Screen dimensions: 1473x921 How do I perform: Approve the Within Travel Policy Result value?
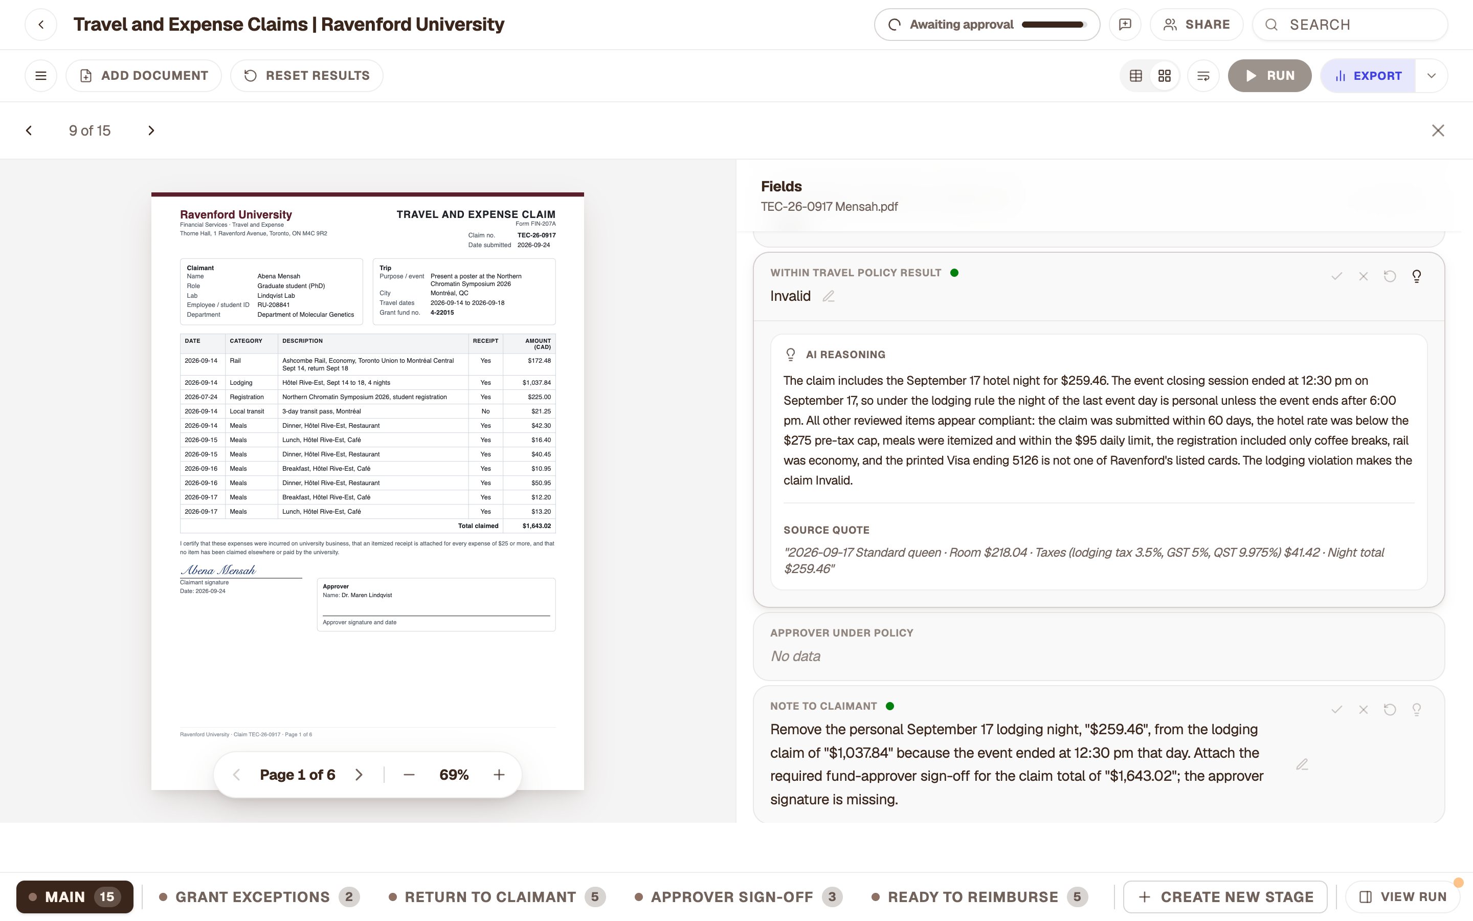coord(1336,276)
